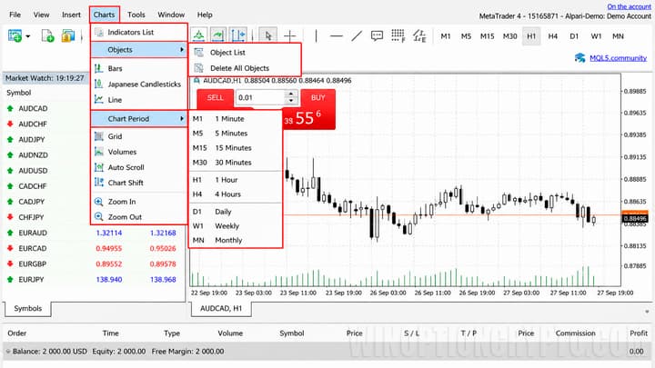This screenshot has width=655, height=368.
Task: Click the Zoom Out magnifier icon
Action: coord(98,216)
